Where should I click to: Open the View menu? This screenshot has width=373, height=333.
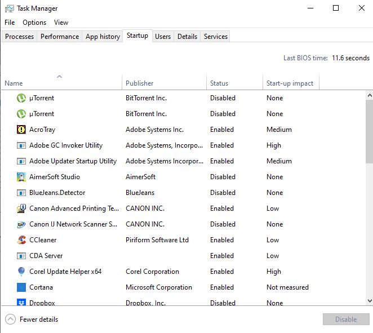pyautogui.click(x=61, y=23)
